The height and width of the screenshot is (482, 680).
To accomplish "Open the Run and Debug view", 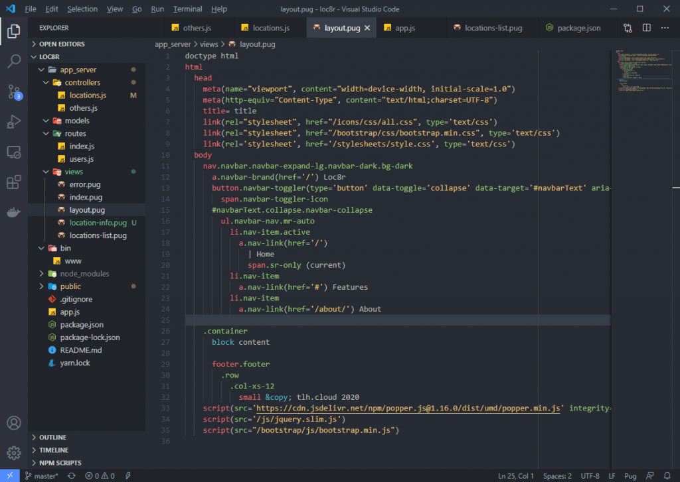I will click(x=14, y=122).
